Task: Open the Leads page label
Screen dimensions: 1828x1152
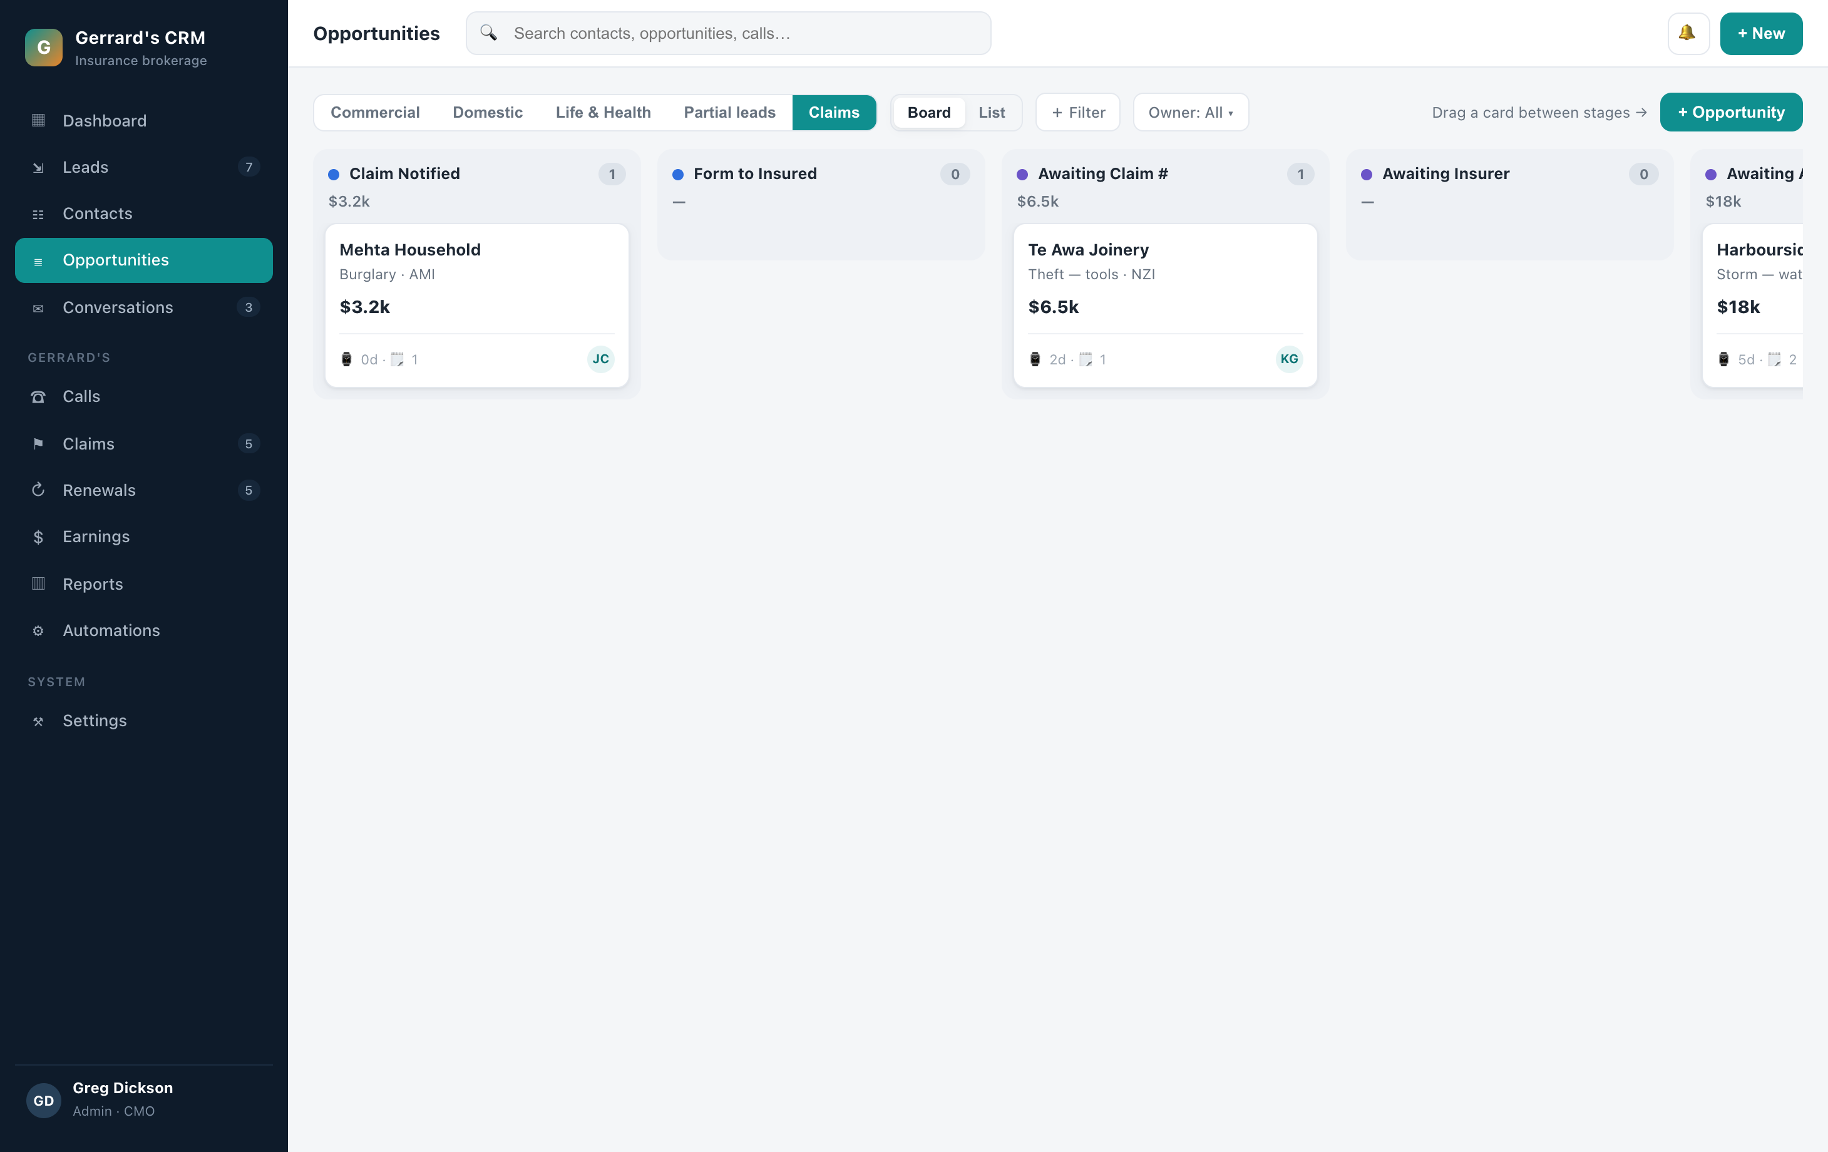Action: click(x=85, y=167)
